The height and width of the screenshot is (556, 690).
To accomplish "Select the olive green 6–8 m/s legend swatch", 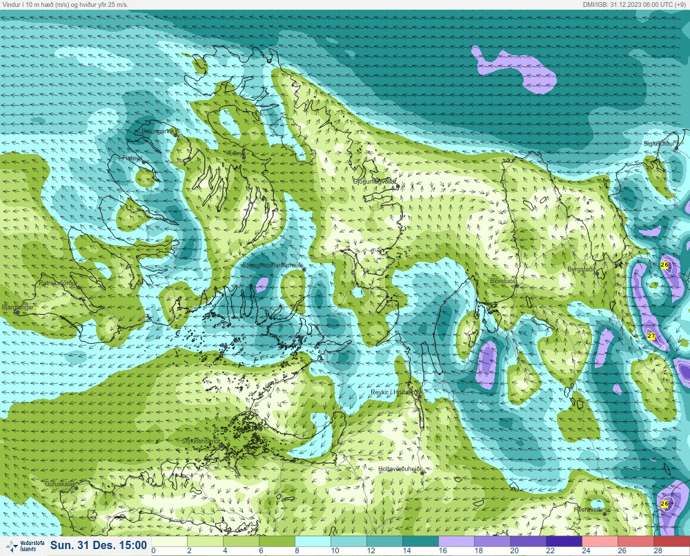I will tap(277, 541).
